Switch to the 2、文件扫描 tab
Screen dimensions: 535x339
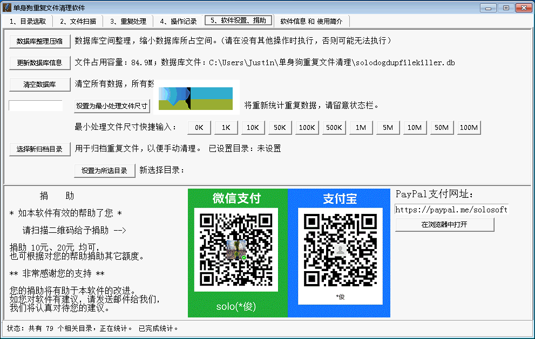pyautogui.click(x=78, y=21)
